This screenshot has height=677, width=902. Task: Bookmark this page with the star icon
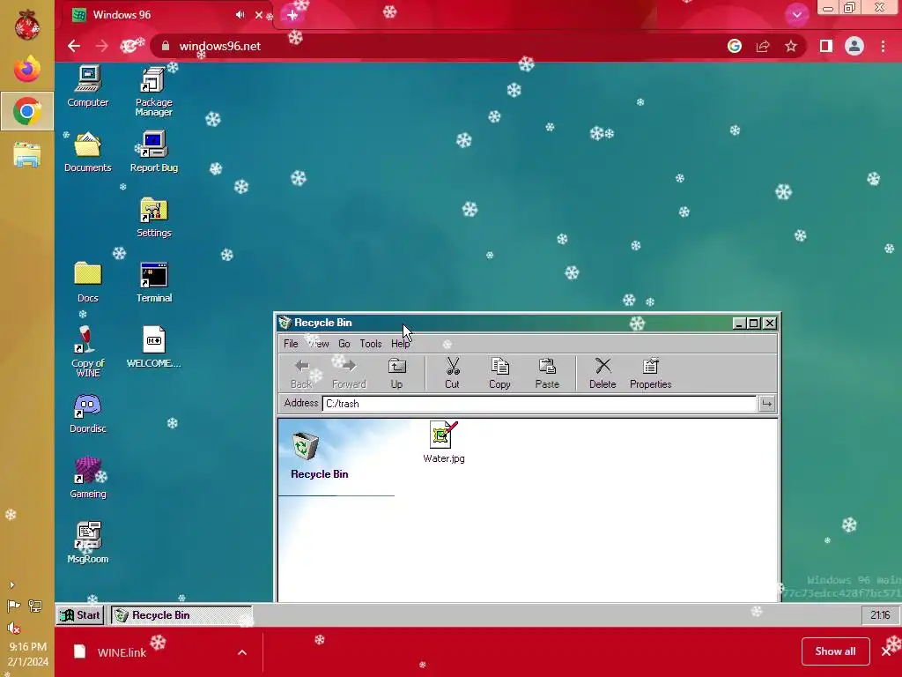(791, 46)
